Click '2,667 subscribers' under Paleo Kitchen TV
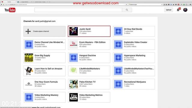Image resolution: width=192 pixels, height=108 pixels. pyautogui.click(x=86, y=84)
